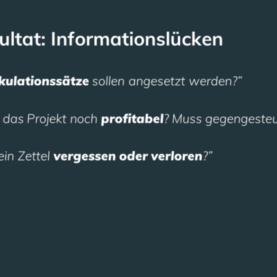Click the bold text "kulationssätze"
This screenshot has height=277, width=277.
click(44, 81)
